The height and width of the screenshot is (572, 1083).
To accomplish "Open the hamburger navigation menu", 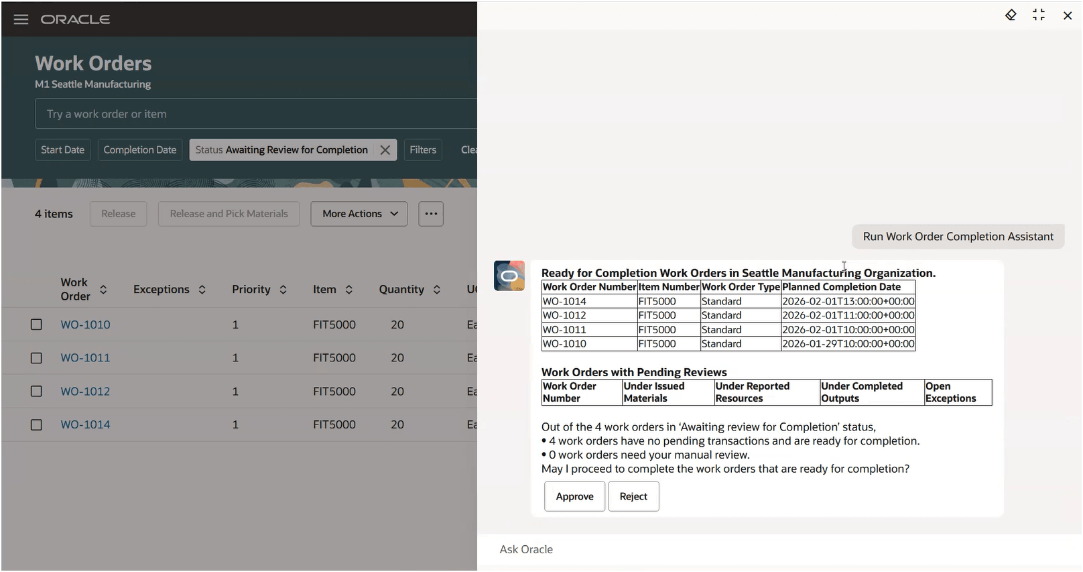I will 21,19.
